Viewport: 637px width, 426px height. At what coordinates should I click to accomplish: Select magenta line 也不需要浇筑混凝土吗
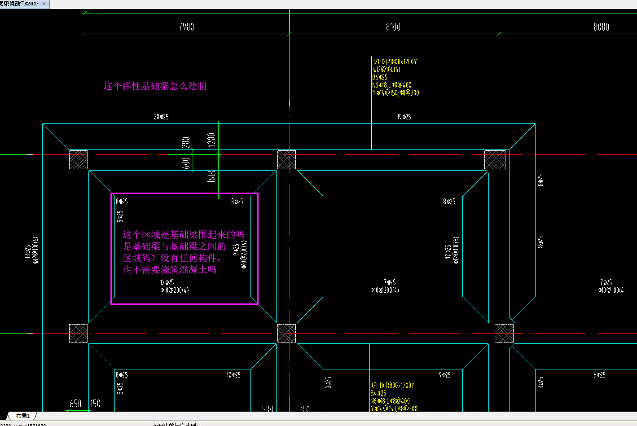click(x=170, y=270)
